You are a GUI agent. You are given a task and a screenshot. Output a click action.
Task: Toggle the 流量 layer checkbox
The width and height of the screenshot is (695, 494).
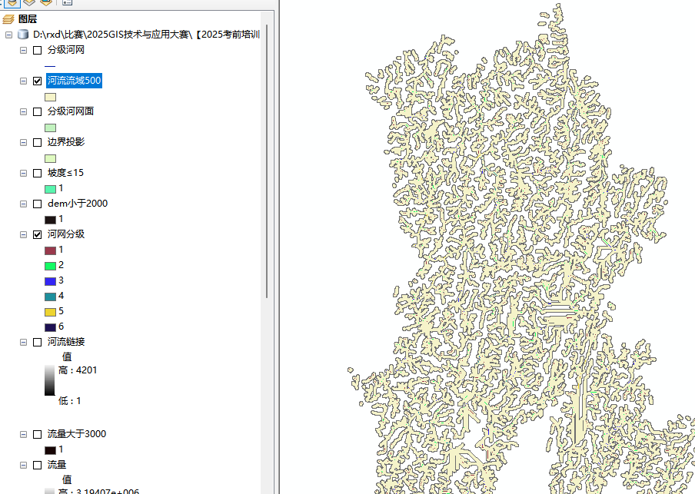click(x=37, y=465)
